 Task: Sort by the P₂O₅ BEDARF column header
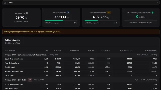click(106, 51)
